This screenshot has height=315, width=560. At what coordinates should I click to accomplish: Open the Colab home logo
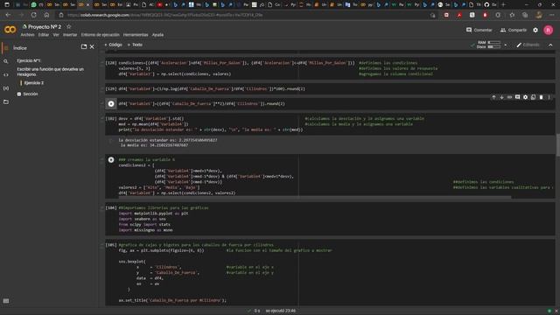[10, 30]
